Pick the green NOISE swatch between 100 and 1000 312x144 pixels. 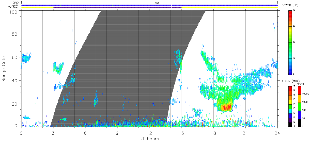299,106
